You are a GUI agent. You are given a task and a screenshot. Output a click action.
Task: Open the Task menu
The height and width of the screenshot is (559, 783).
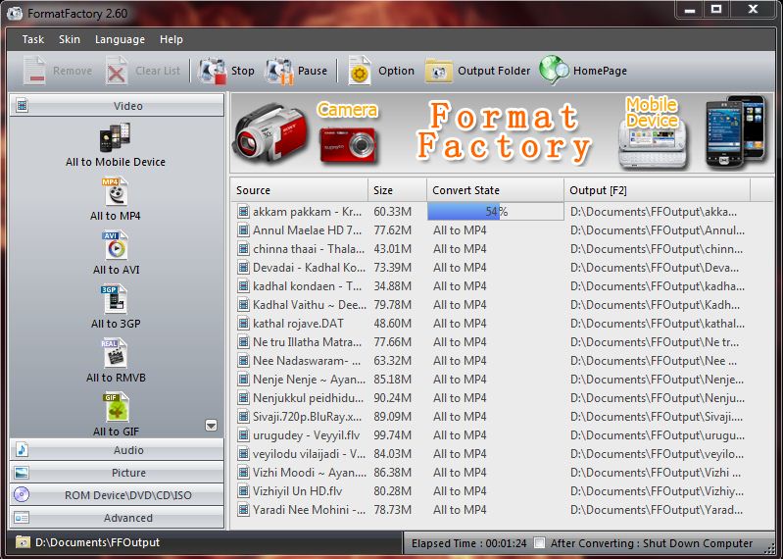(33, 39)
